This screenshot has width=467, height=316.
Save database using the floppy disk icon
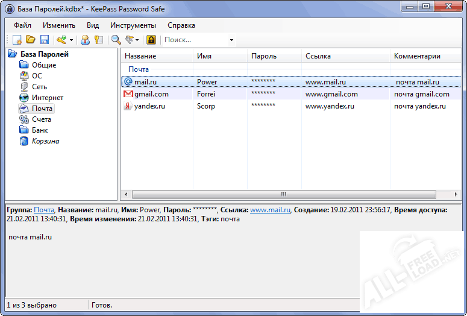point(44,40)
